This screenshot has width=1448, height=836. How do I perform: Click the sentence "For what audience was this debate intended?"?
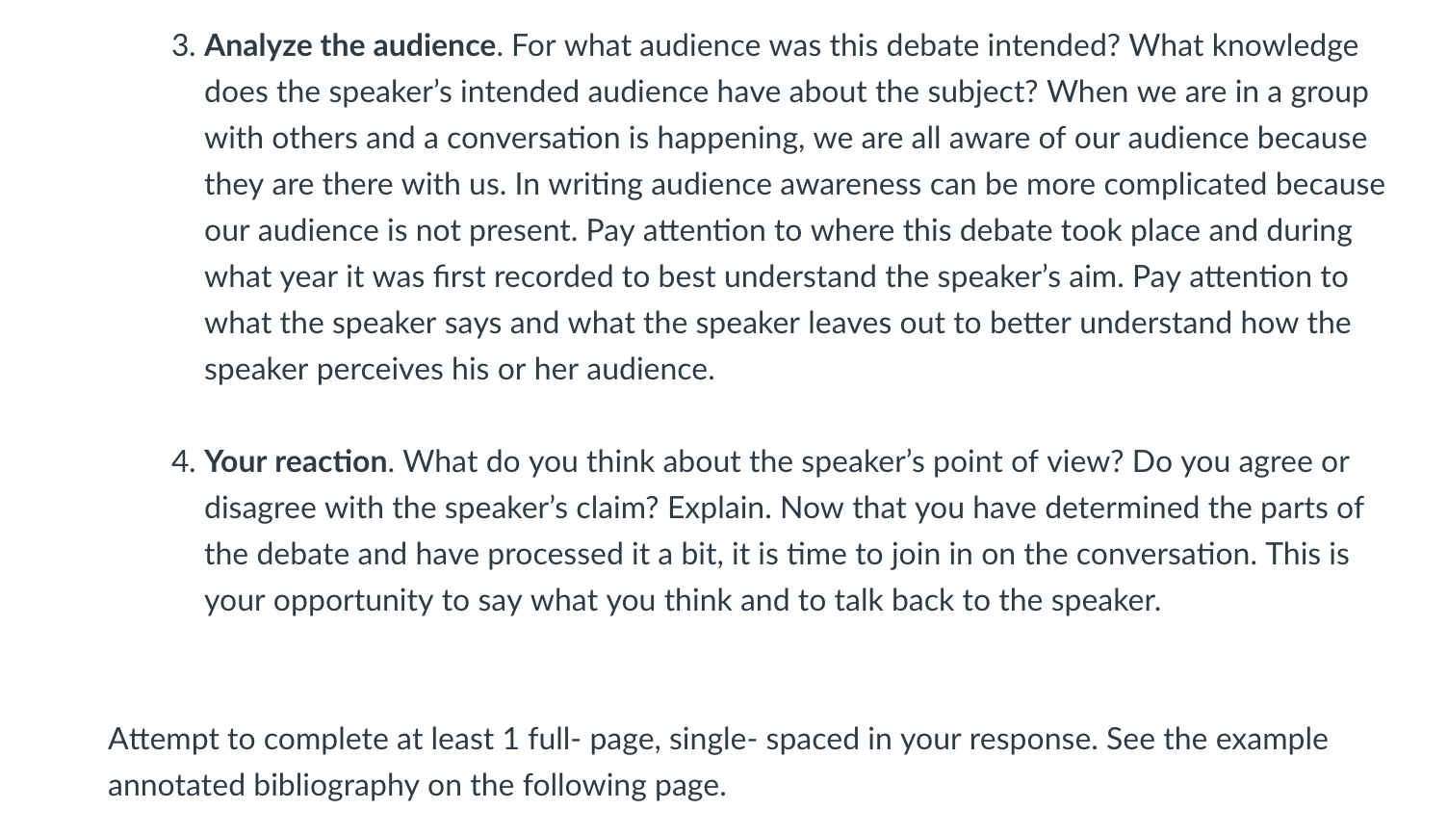click(x=815, y=46)
